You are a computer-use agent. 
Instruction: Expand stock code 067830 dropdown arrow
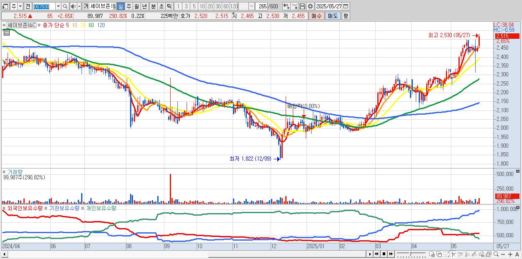(x=58, y=6)
